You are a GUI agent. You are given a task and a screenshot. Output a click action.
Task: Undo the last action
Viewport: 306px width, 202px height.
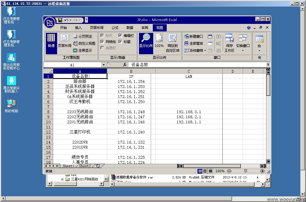pos(66,20)
